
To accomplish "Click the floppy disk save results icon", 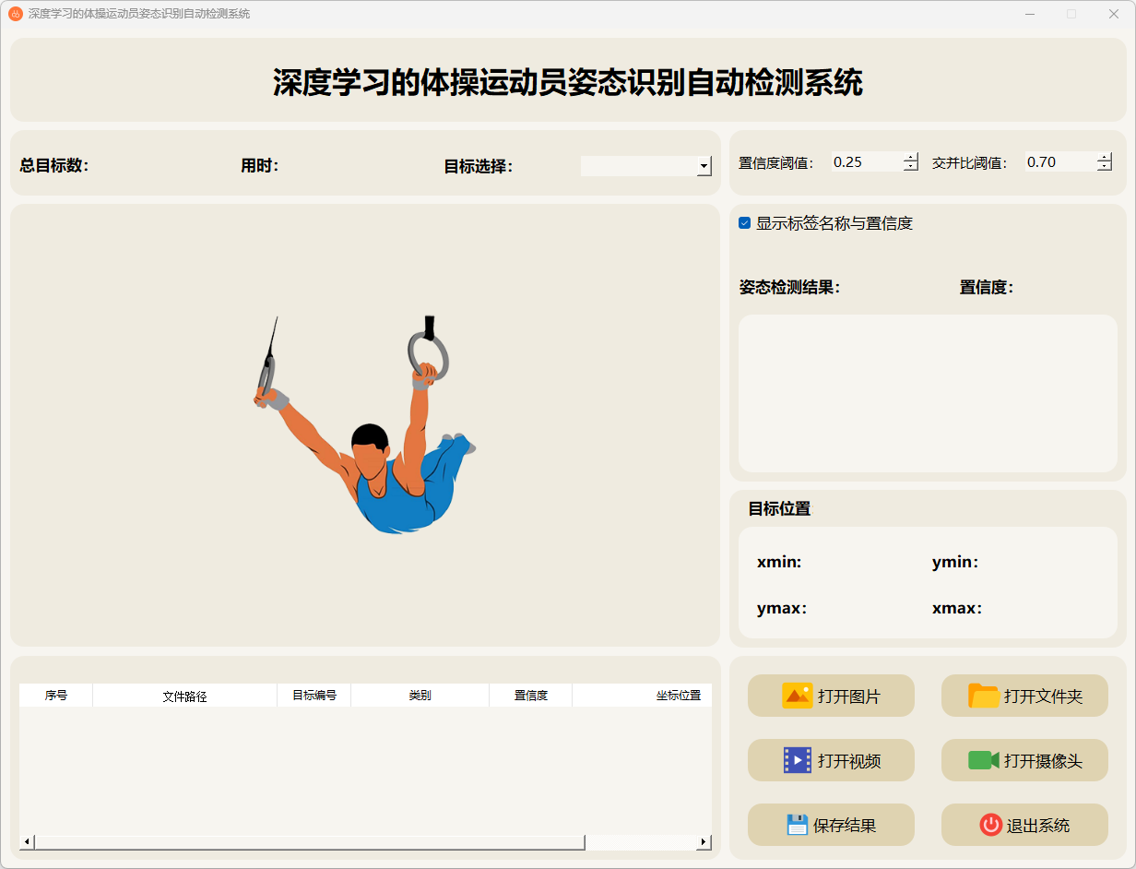I will [x=797, y=825].
